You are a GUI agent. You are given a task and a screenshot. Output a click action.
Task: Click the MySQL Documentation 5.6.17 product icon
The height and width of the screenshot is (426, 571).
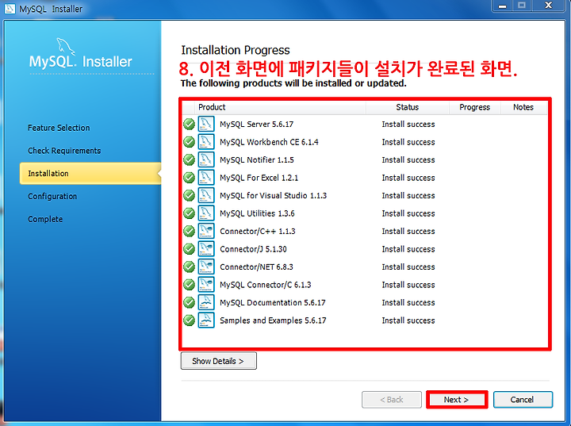(x=206, y=302)
